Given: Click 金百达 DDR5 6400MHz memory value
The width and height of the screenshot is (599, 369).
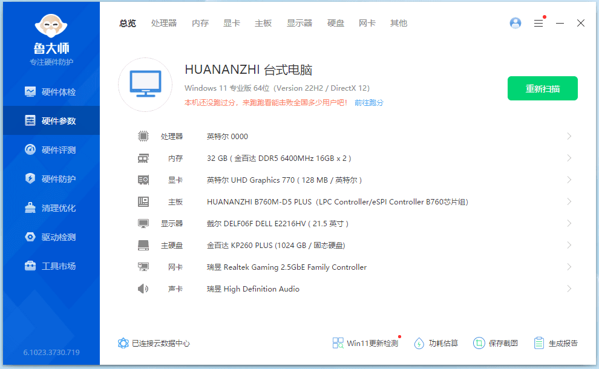Looking at the screenshot, I should [x=279, y=158].
